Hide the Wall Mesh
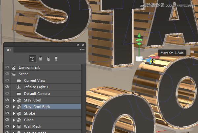 (7, 126)
